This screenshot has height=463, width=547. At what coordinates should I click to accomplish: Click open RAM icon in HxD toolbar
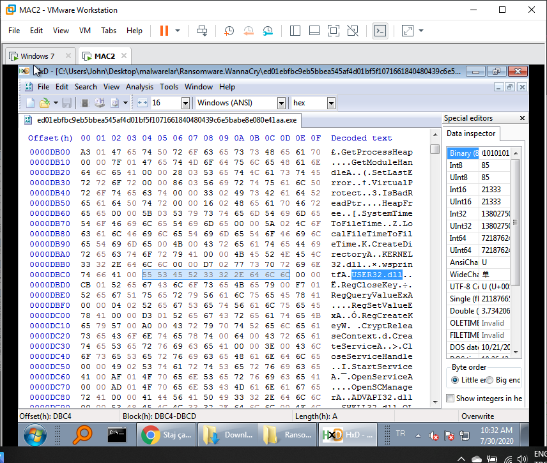point(84,103)
